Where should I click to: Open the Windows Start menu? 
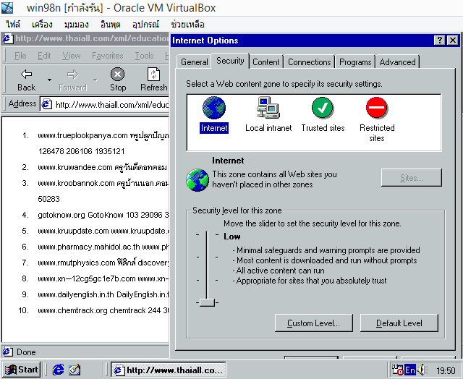(21, 370)
